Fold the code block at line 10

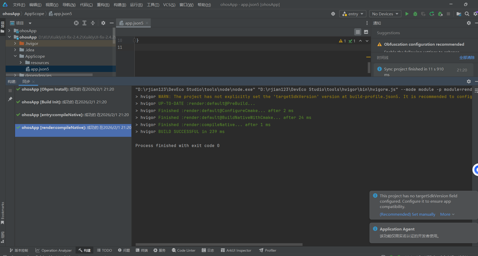point(134,40)
